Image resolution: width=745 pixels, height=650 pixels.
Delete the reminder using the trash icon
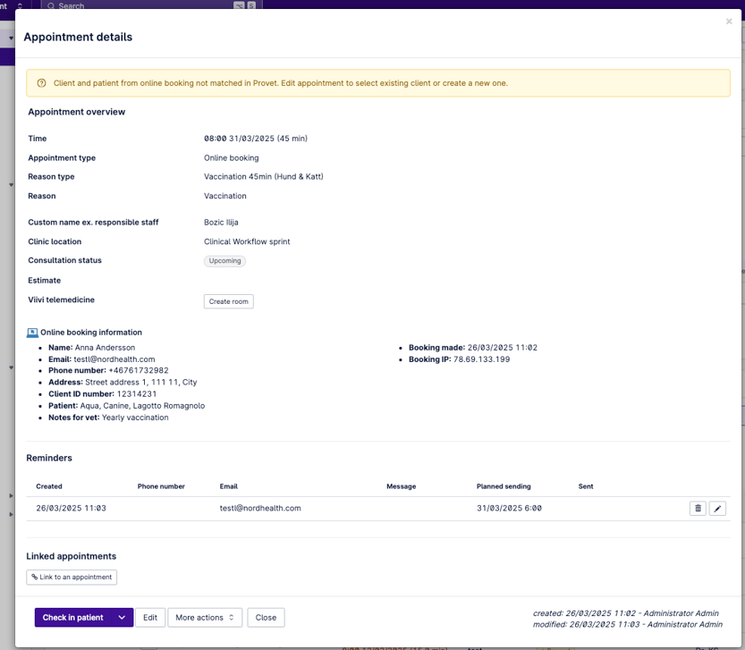[698, 509]
